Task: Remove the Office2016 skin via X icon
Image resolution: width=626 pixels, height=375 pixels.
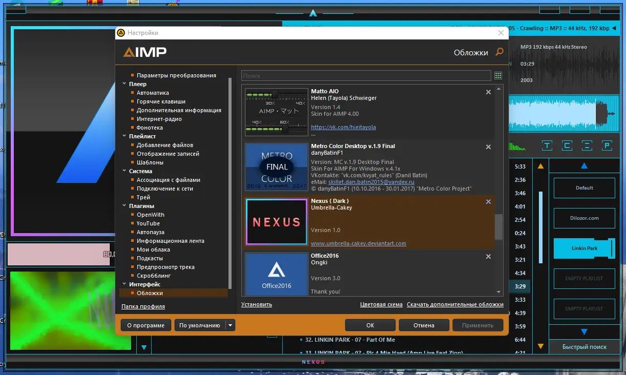Action: point(488,257)
